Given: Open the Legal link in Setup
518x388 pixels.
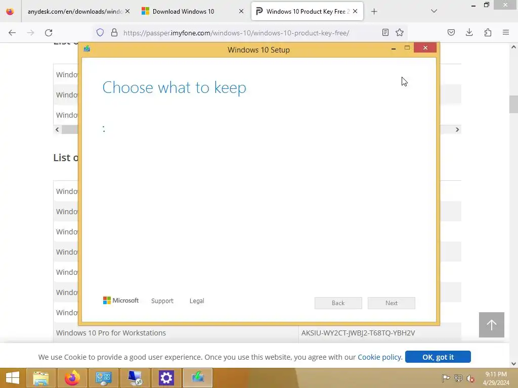Looking at the screenshot, I should [197, 301].
